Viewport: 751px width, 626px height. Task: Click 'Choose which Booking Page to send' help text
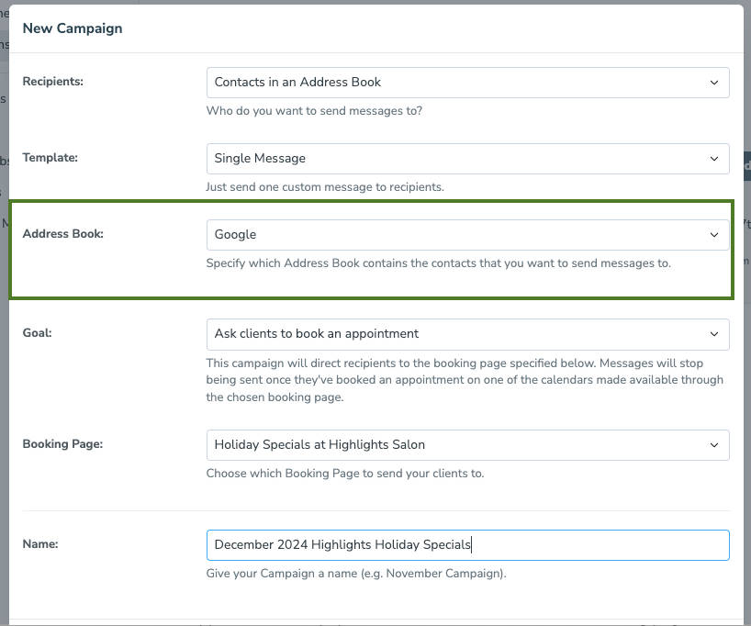point(345,474)
